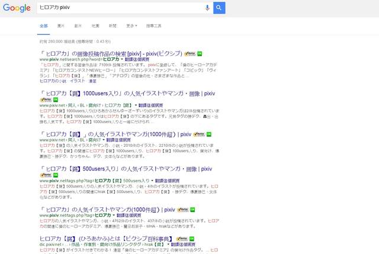
Task: Open the 漫画 sitelink
Action: (92, 81)
